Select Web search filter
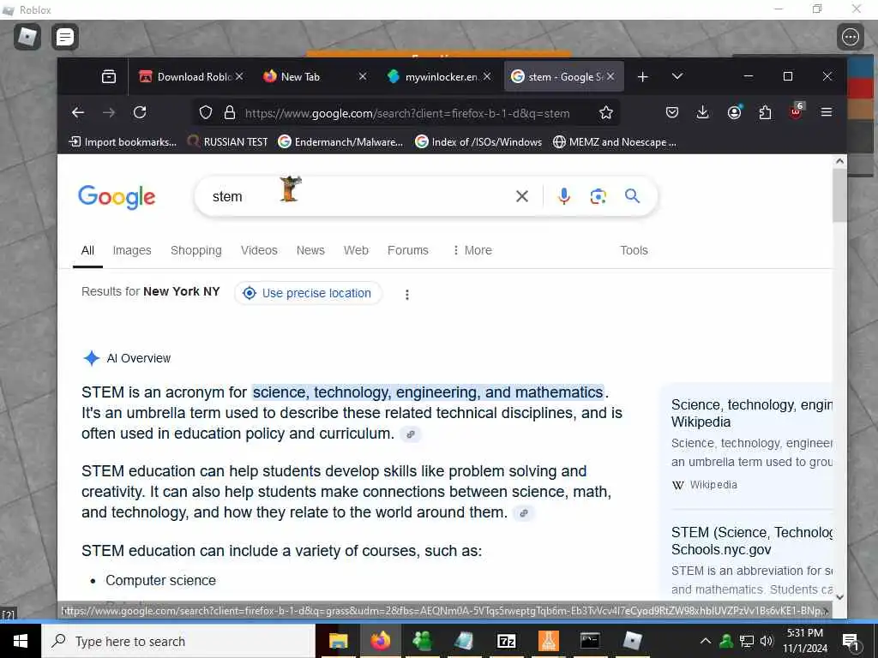The width and height of the screenshot is (878, 658). pos(356,250)
